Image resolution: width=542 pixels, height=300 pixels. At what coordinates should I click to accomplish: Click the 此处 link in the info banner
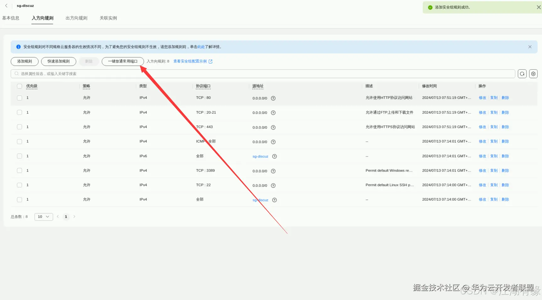click(201, 47)
